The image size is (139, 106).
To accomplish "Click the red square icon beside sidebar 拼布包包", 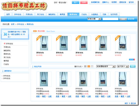I will [4, 44].
